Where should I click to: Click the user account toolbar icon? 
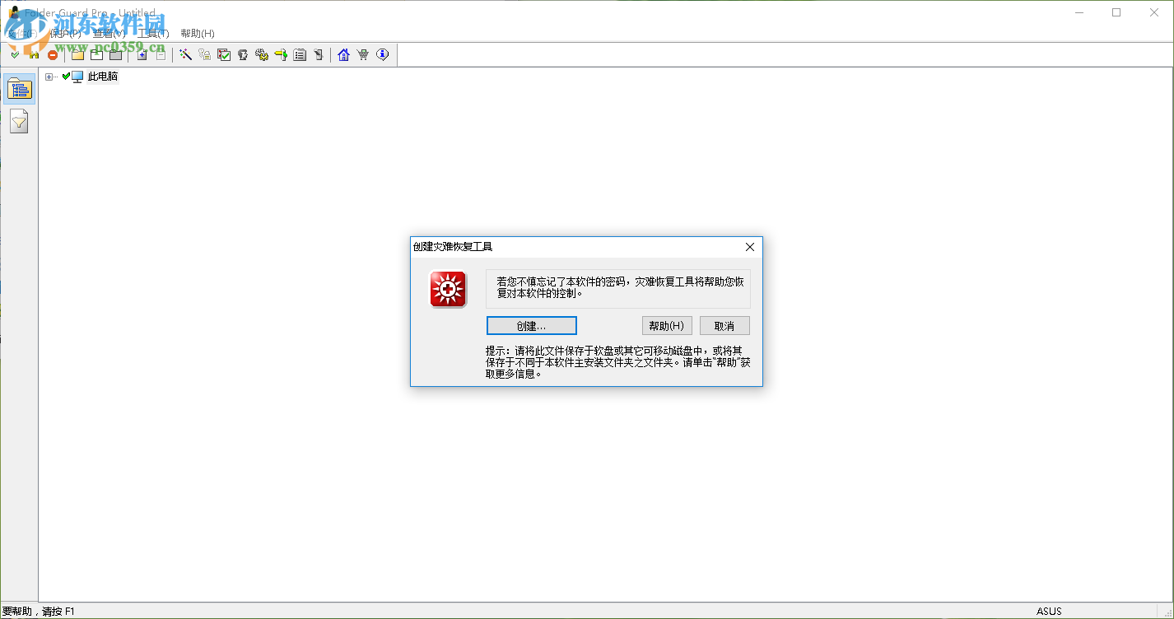[241, 54]
